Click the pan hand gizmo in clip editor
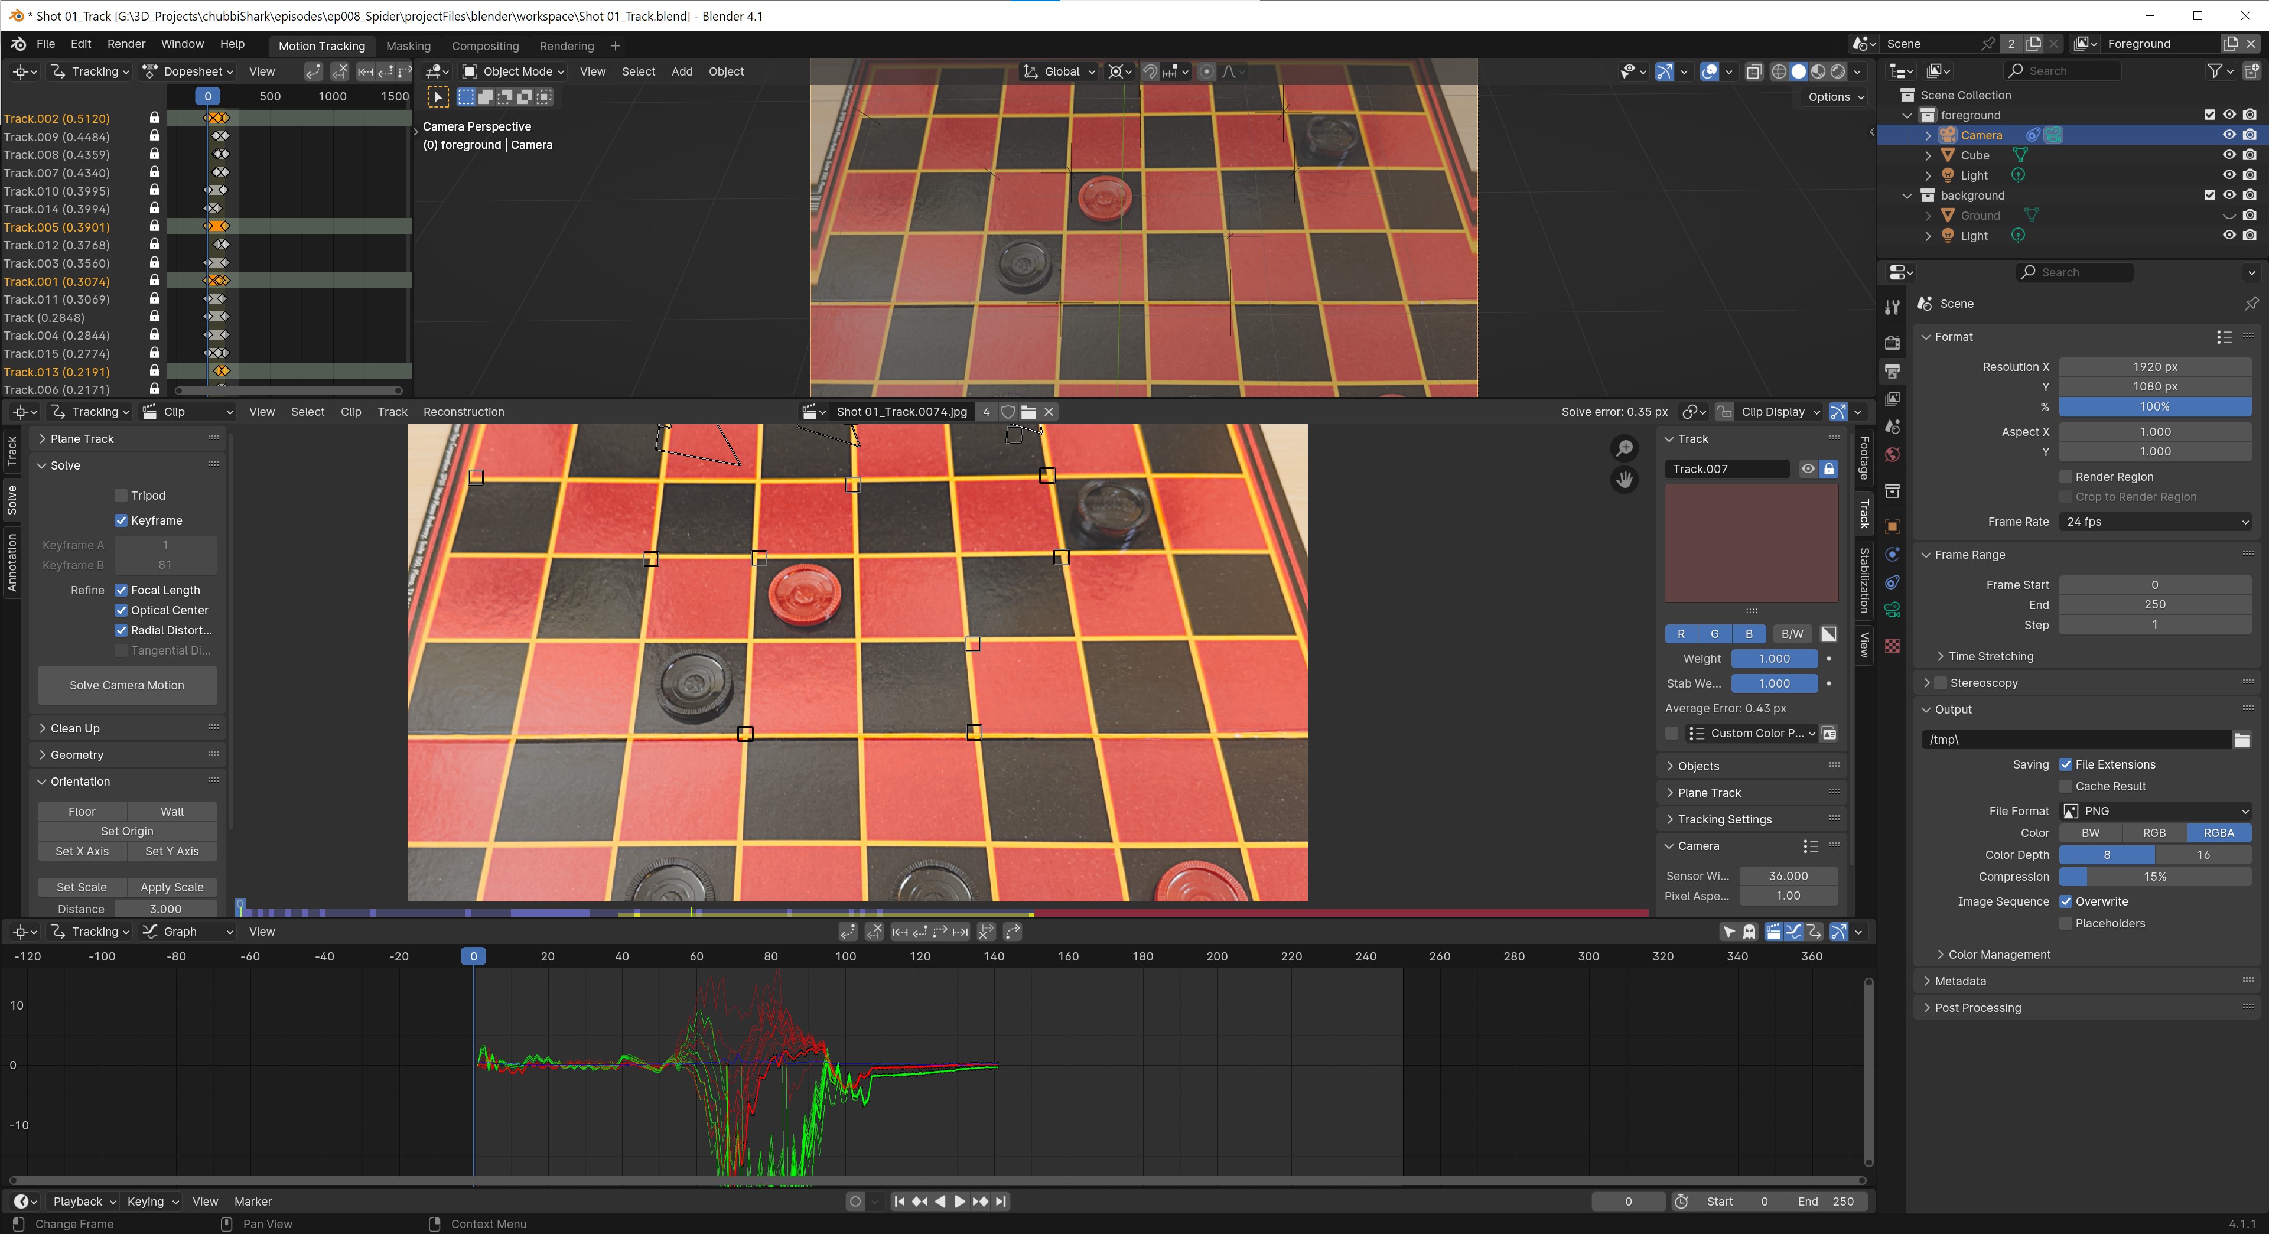The height and width of the screenshot is (1234, 2269). pyautogui.click(x=1625, y=479)
